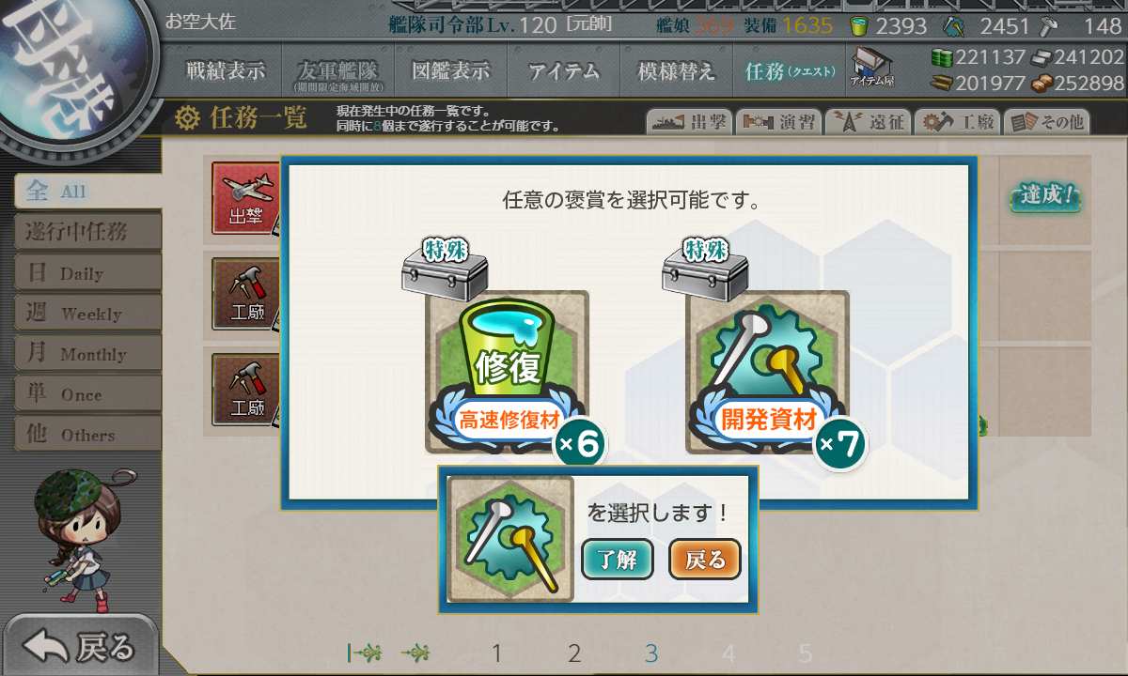Filter quests by その他 others tab
Viewport: 1128px width, 676px height.
1047,121
